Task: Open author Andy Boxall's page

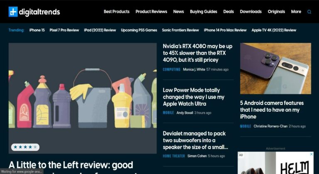Action: click(185, 113)
